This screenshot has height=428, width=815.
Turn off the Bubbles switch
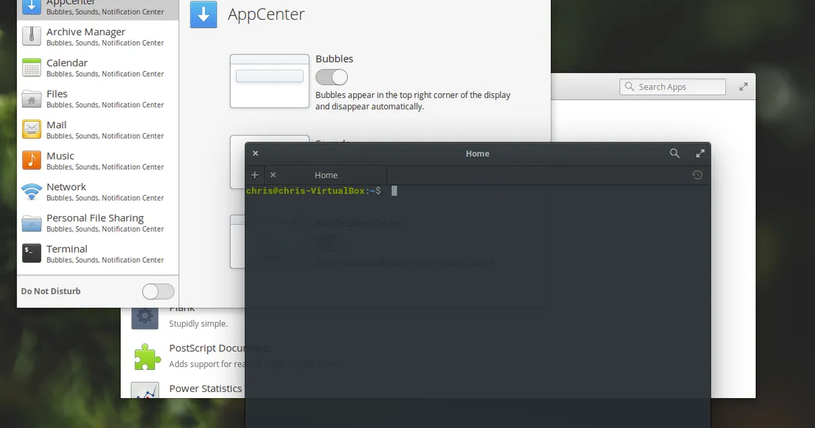coord(331,77)
